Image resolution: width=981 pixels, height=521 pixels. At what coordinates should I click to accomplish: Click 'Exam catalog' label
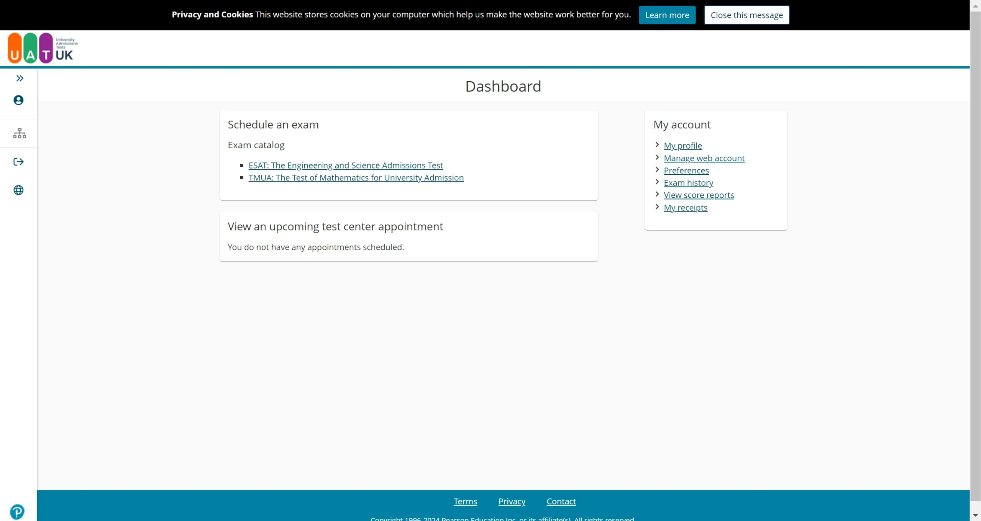click(256, 145)
